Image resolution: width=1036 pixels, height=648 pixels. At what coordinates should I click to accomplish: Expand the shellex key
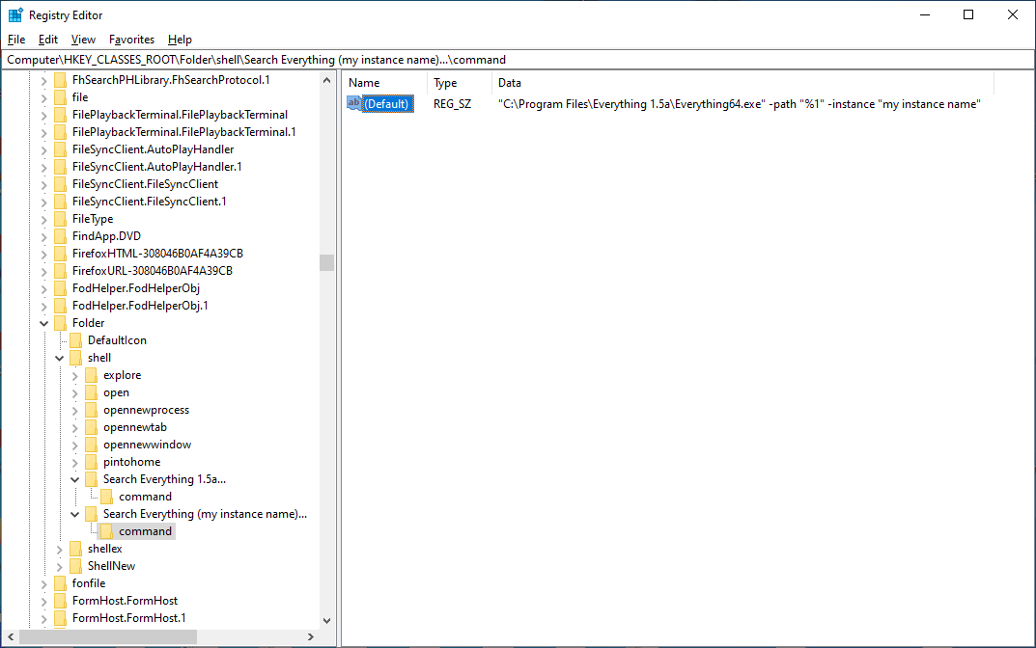[60, 549]
